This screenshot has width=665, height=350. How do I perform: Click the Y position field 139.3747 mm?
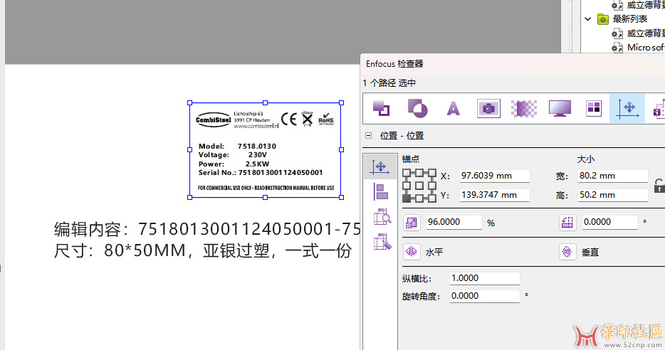(495, 195)
